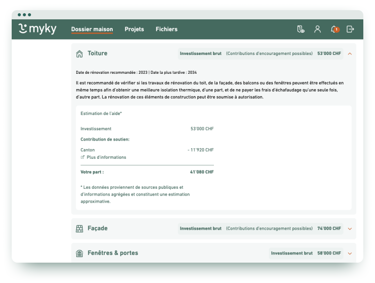Click the Investissement 53'000 CHF value
Screen dimensions: 375x283
click(x=202, y=129)
